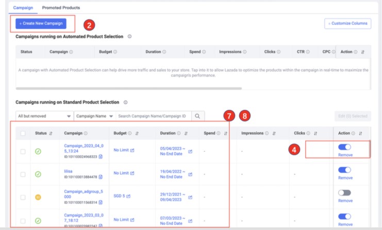Enable the Campaign_adgroup_5000 toggle switch
Viewport: 382px width, 230px height.
pyautogui.click(x=344, y=192)
